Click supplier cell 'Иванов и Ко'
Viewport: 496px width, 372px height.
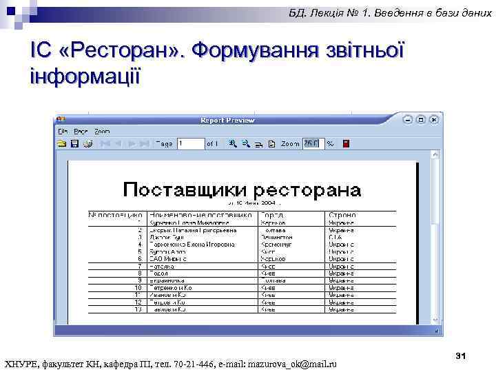[167, 295]
